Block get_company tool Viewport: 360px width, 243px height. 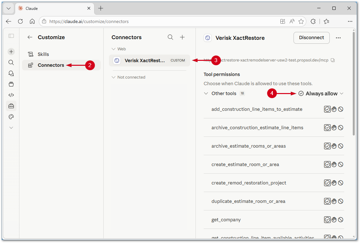pos(341,220)
